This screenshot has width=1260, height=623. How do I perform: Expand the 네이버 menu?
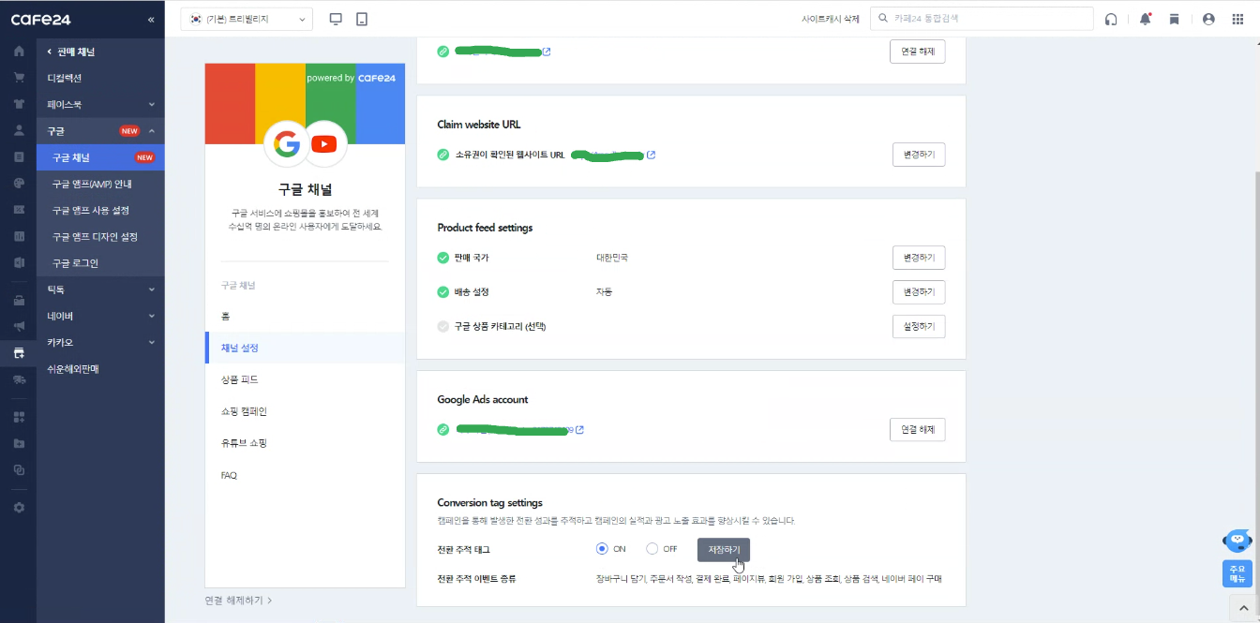point(101,316)
